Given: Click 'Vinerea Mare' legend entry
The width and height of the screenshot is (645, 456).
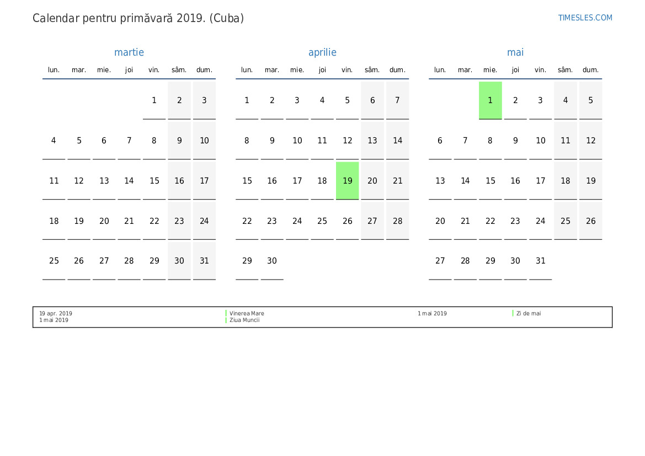Looking at the screenshot, I should (247, 313).
